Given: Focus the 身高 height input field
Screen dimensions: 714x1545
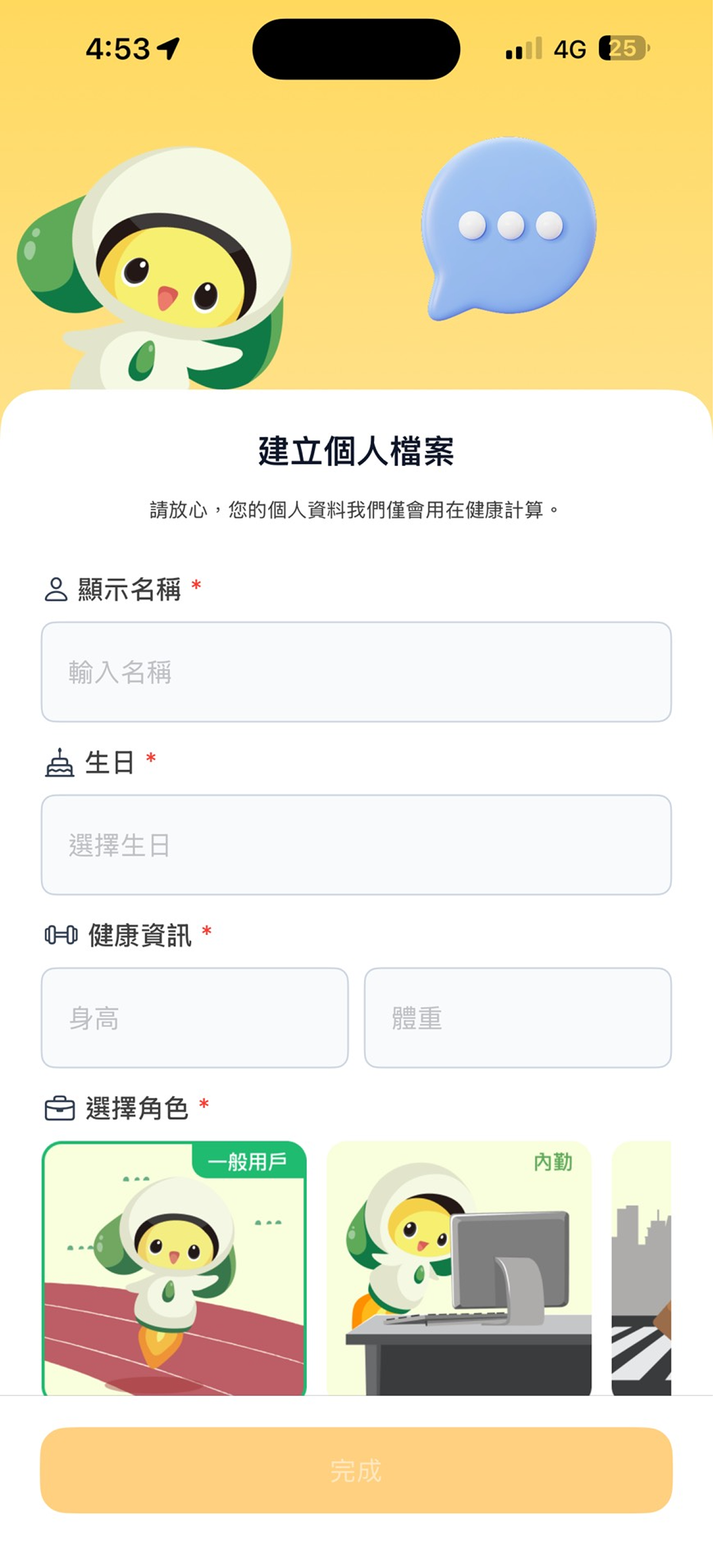Looking at the screenshot, I should pyautogui.click(x=195, y=1018).
